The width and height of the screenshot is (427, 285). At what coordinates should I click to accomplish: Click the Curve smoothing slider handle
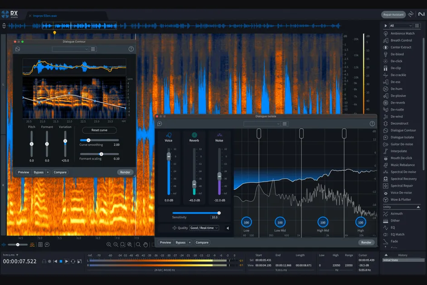(x=88, y=140)
